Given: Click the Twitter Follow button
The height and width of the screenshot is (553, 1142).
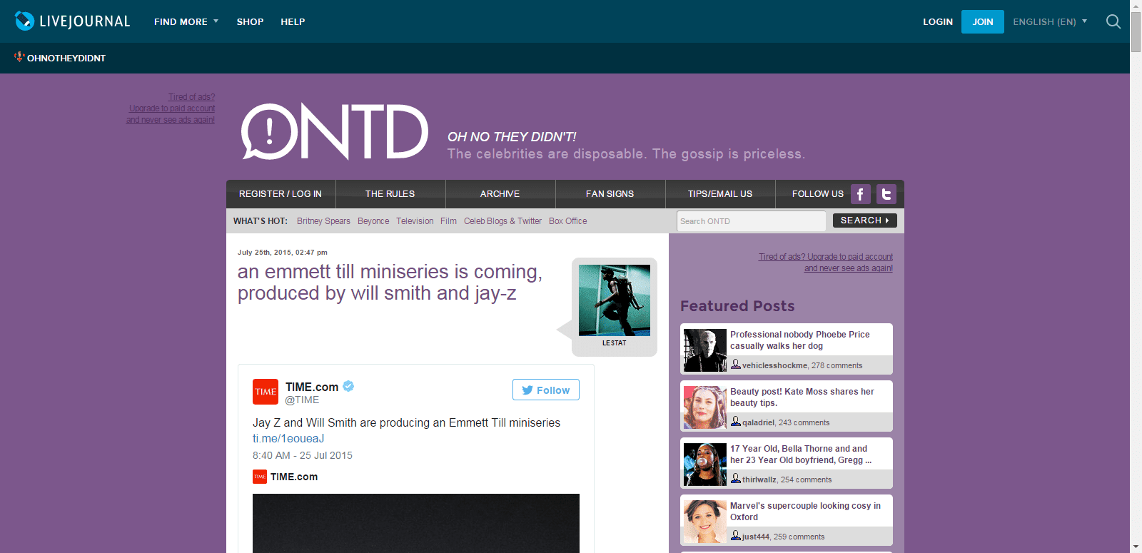Looking at the screenshot, I should pyautogui.click(x=546, y=390).
